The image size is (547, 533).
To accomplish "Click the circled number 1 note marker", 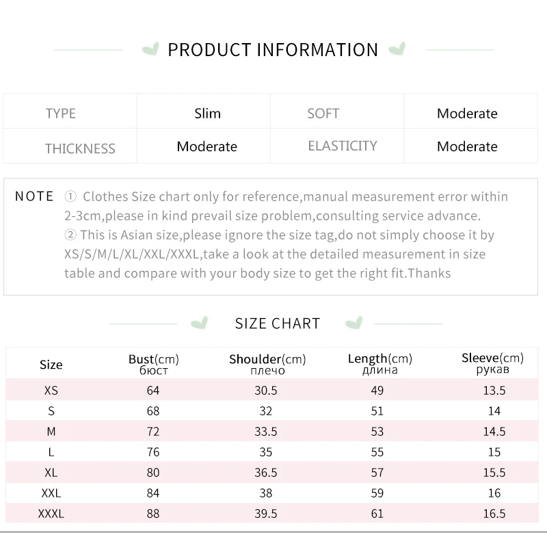I will [70, 196].
